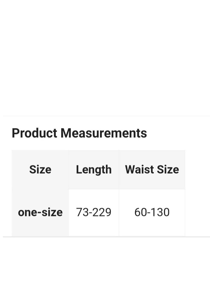Click the one-size row label
The image size is (210, 286).
tap(40, 212)
